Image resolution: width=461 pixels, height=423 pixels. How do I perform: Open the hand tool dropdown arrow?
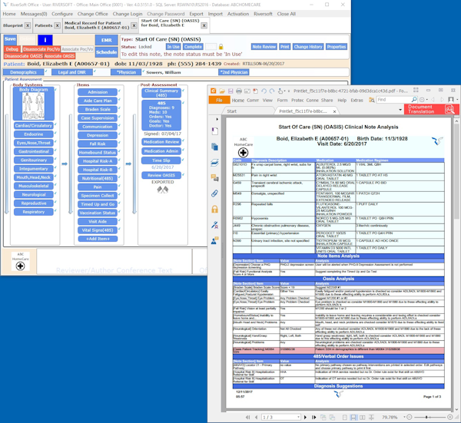coord(284,91)
